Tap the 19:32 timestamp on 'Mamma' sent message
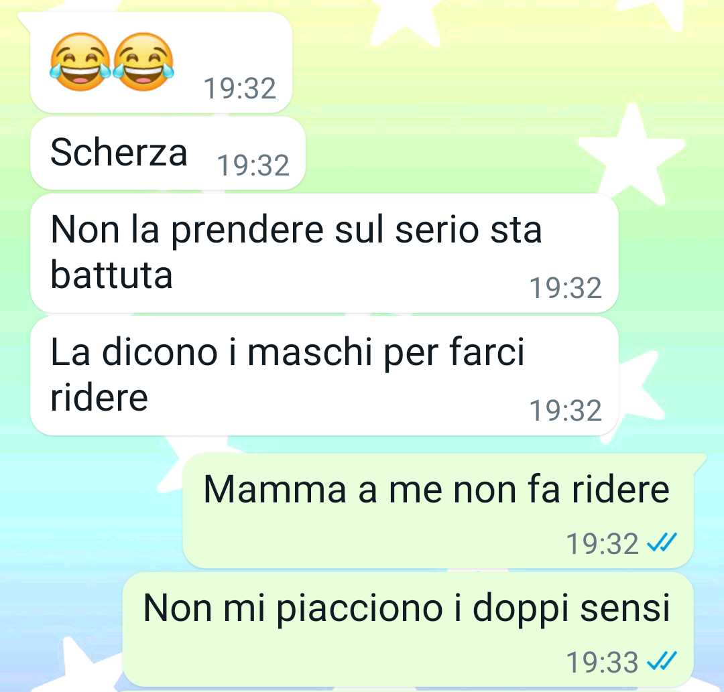 point(602,543)
